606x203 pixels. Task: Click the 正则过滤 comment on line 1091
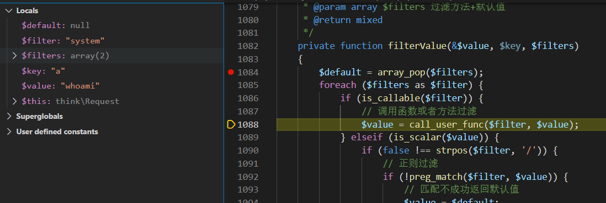pos(410,164)
